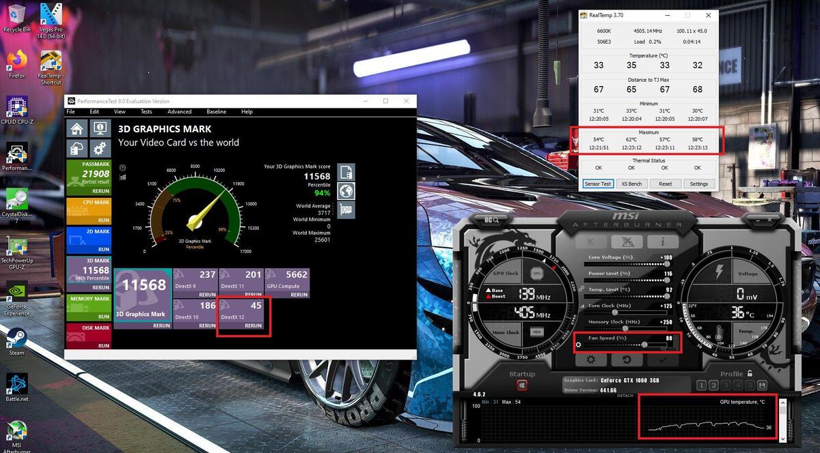
Task: Open the Help menu in PerformanceTest
Action: [x=247, y=112]
